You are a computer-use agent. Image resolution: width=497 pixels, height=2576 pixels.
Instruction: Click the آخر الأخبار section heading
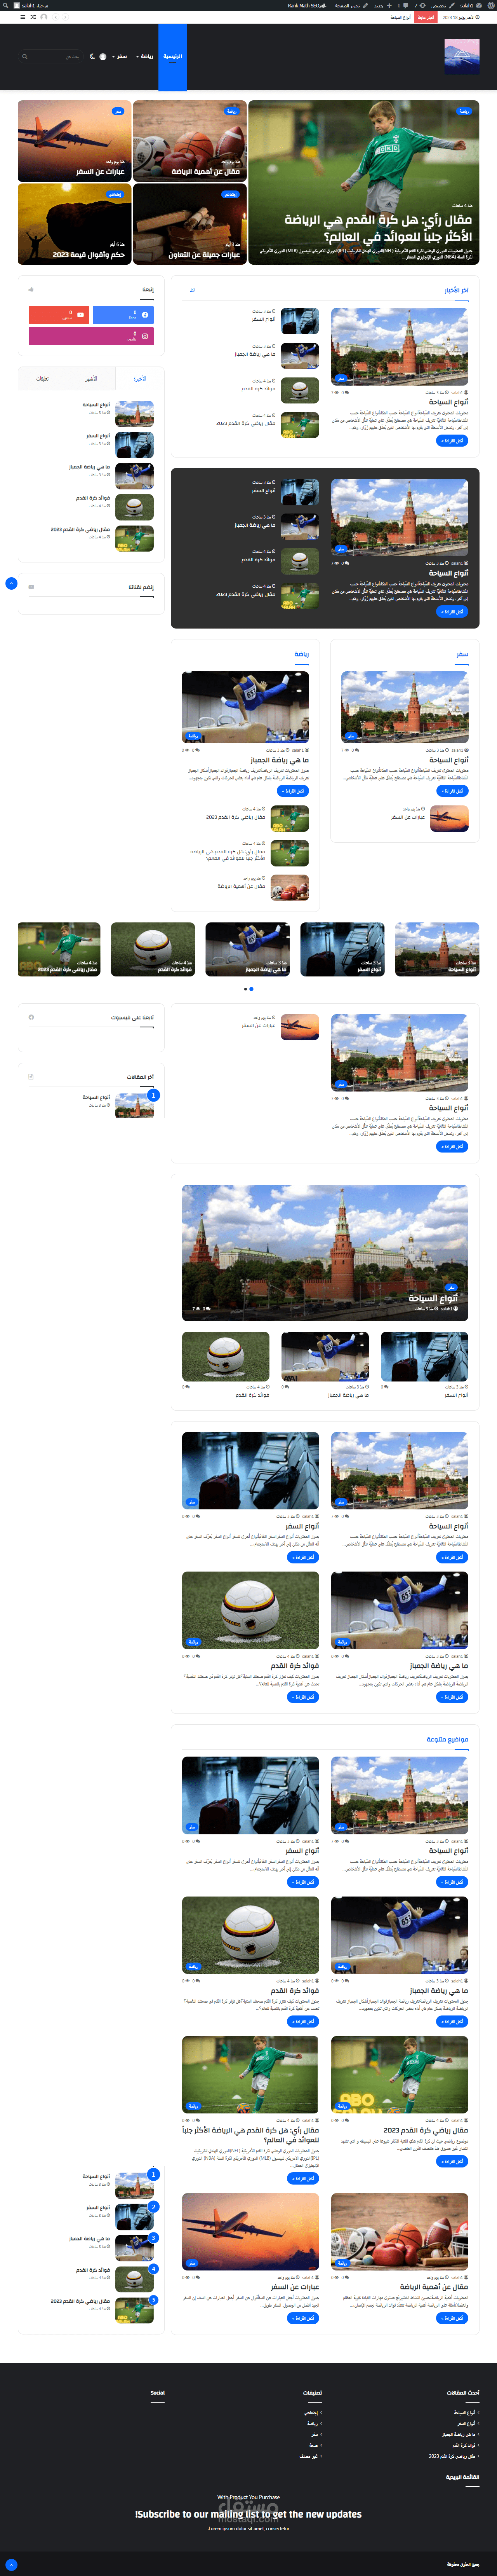click(456, 290)
